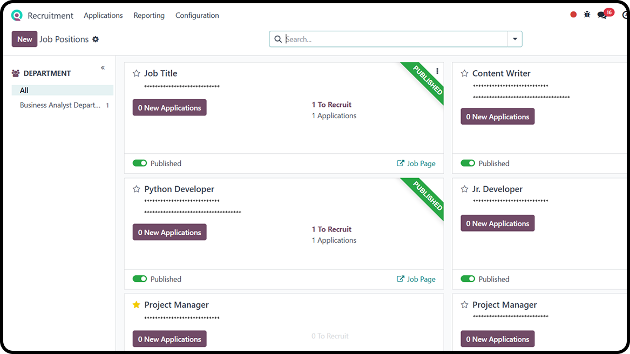This screenshot has height=354, width=630.
Task: Open the Job Positions settings gear
Action: coord(96,39)
